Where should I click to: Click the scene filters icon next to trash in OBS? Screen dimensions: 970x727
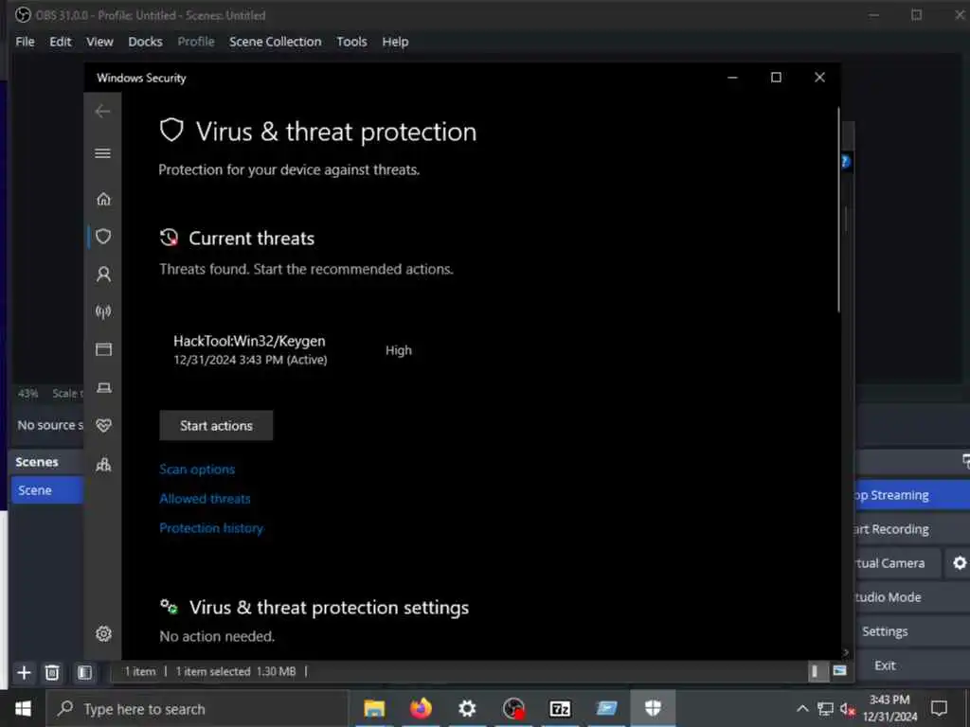tap(84, 673)
